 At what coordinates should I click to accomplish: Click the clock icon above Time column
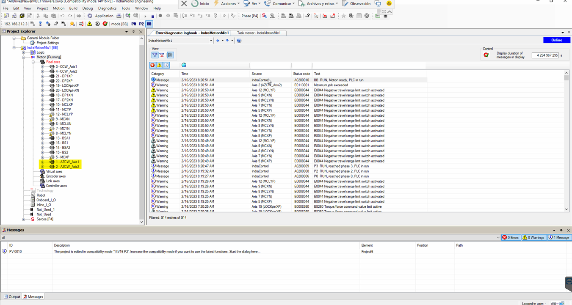(184, 65)
